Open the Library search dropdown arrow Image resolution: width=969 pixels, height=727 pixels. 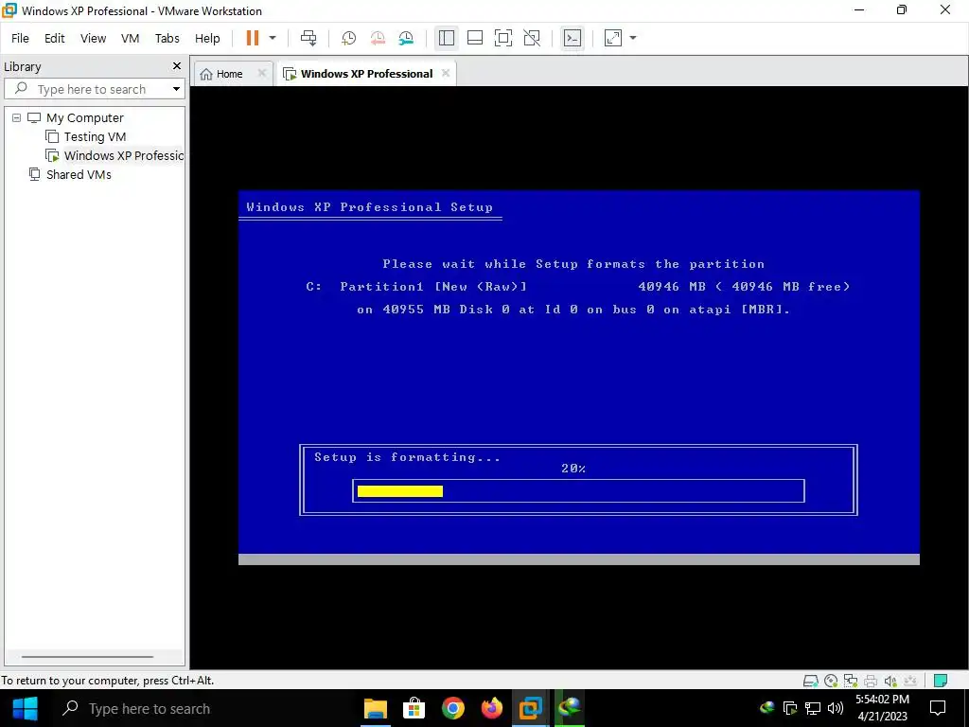176,89
